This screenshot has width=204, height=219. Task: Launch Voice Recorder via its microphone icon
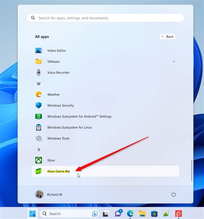(39, 72)
